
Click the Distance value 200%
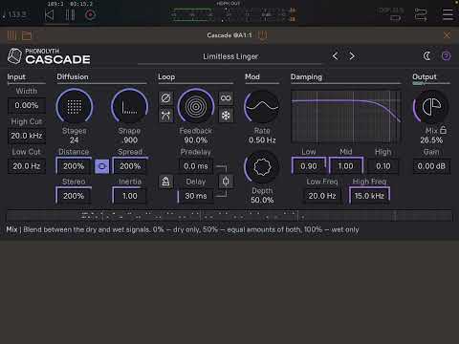(74, 166)
